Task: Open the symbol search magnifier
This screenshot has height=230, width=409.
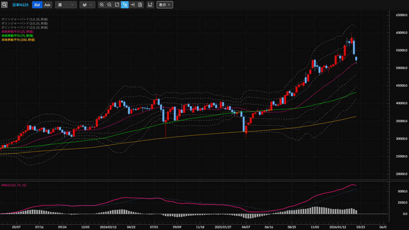Action: pyautogui.click(x=5, y=5)
